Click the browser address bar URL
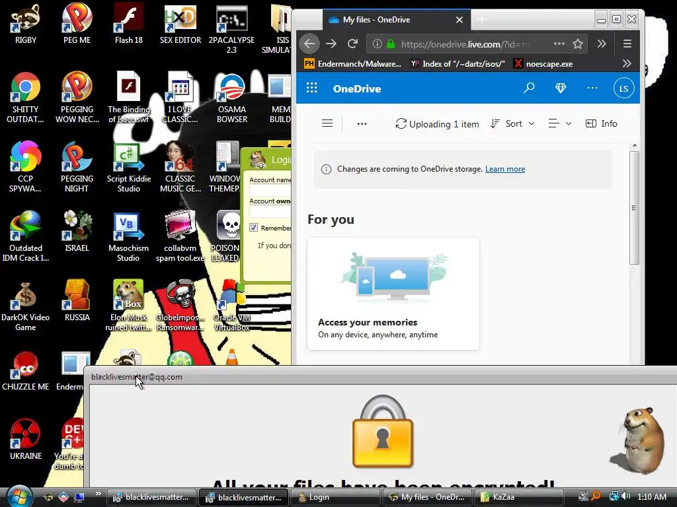This screenshot has width=677, height=507. 465,44
